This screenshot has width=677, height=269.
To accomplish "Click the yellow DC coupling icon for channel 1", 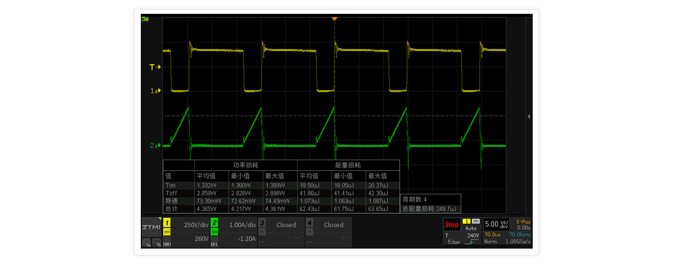I will coord(167,232).
